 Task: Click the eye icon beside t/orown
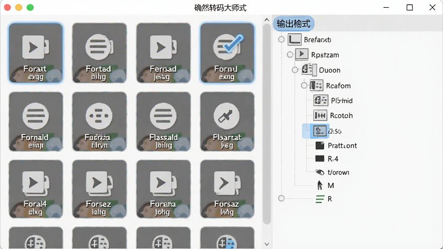pyautogui.click(x=320, y=172)
